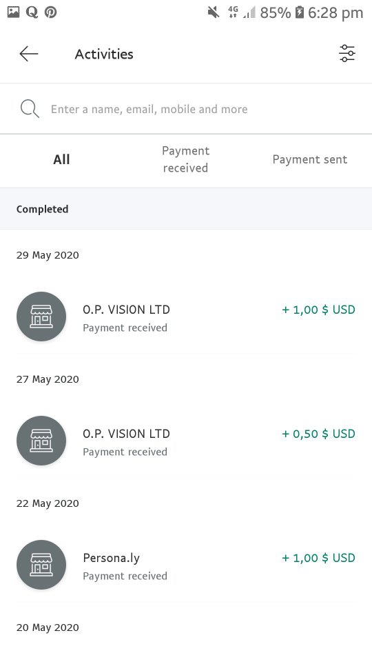Open the Persona.ly payment received entry
This screenshot has height=662, width=372.
[186, 565]
